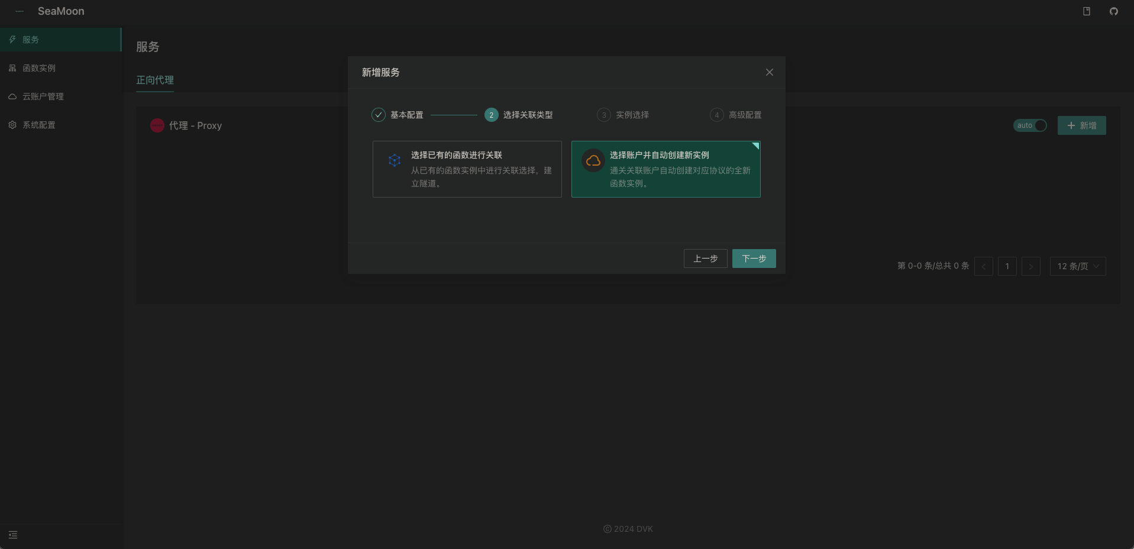This screenshot has height=549, width=1134.
Task: Click the cube icon on existing function card
Action: click(x=395, y=160)
